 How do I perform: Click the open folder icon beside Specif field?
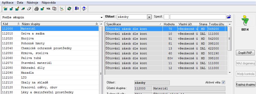[x=229, y=17]
